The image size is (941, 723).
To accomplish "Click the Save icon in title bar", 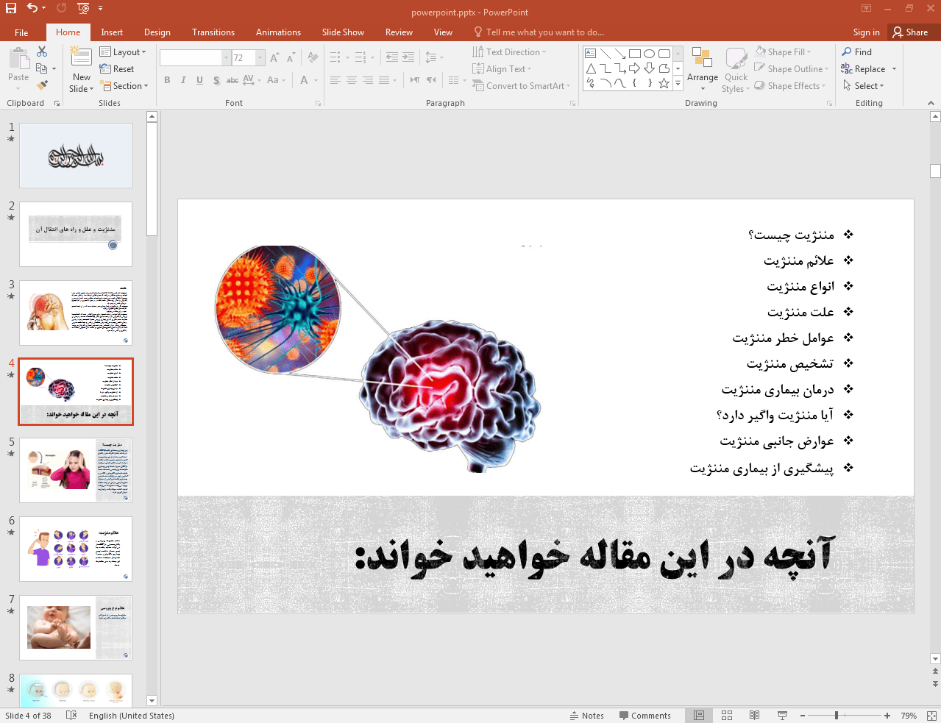I will coord(10,8).
